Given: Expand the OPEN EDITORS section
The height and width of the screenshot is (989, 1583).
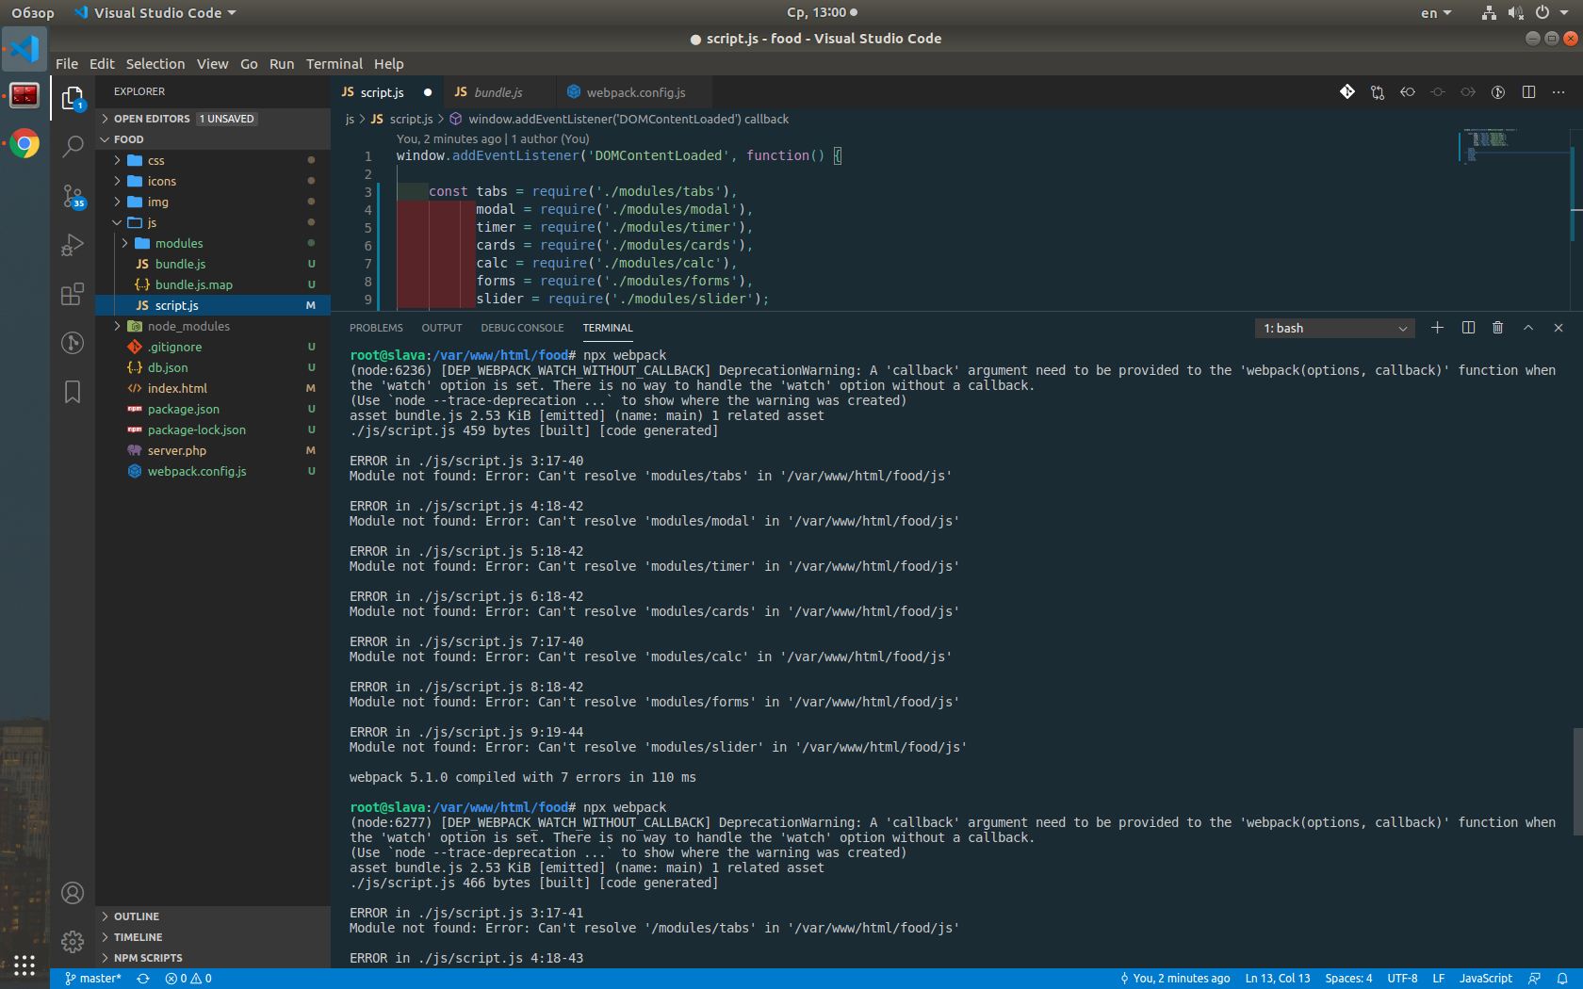Looking at the screenshot, I should point(213,119).
